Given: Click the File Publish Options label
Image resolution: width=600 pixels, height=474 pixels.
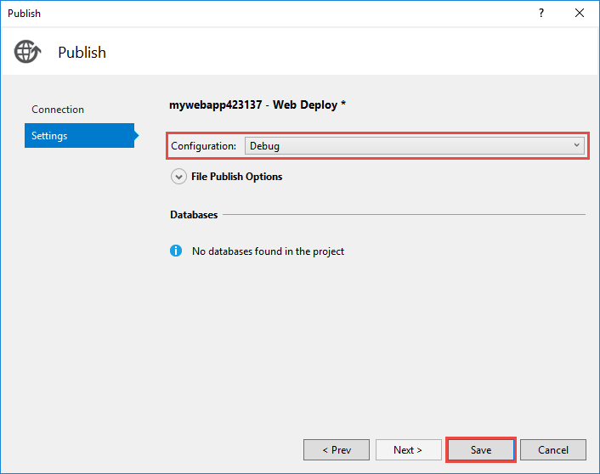Looking at the screenshot, I should tap(237, 177).
